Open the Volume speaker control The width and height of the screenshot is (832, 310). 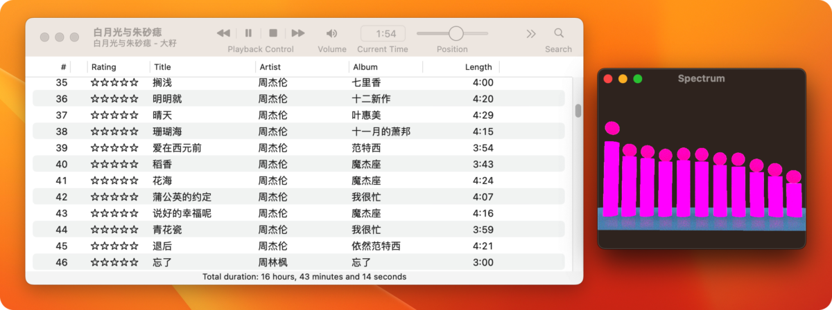331,33
